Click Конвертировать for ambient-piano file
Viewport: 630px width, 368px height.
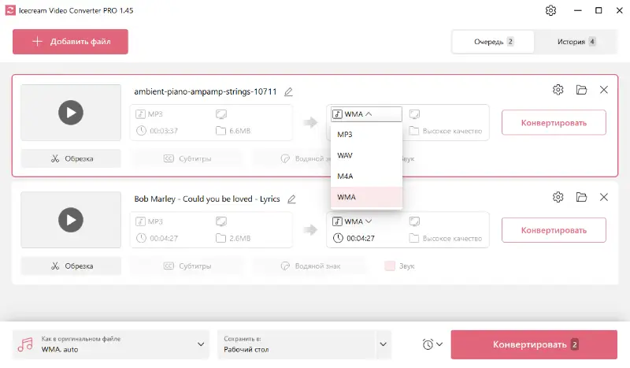pos(554,123)
